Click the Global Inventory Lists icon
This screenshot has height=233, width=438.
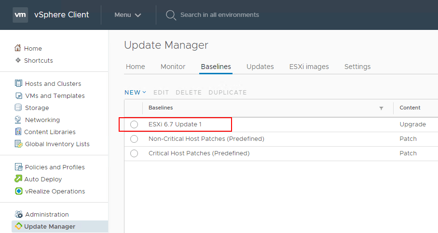[18, 144]
